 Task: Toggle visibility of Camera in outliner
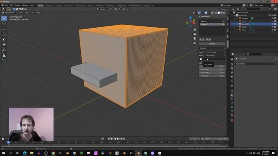point(272,18)
